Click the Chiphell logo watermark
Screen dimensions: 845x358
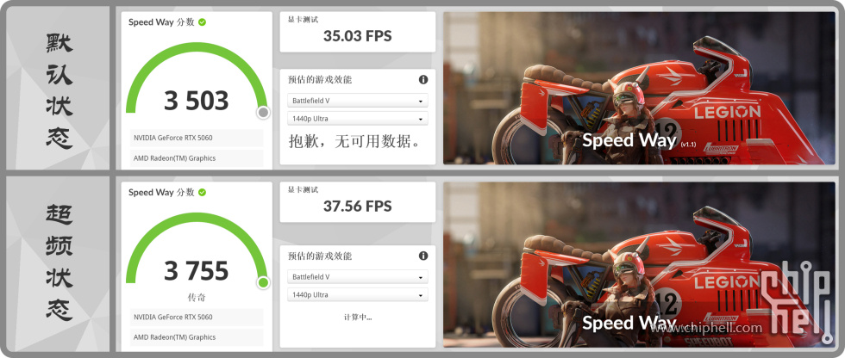[797, 302]
